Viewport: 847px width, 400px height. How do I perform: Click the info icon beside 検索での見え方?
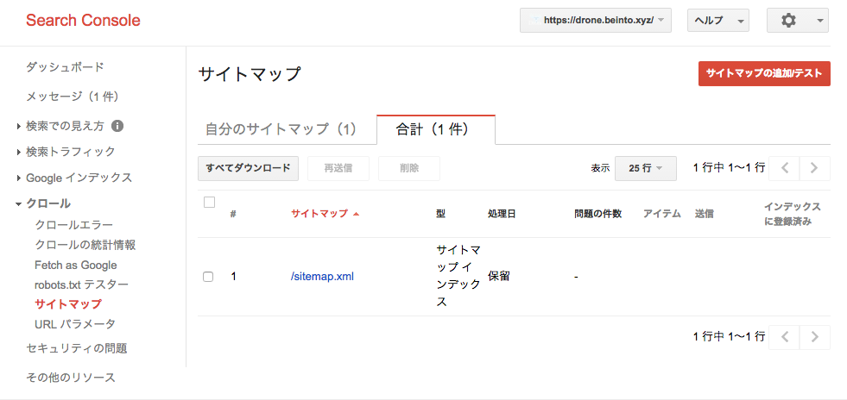(117, 126)
